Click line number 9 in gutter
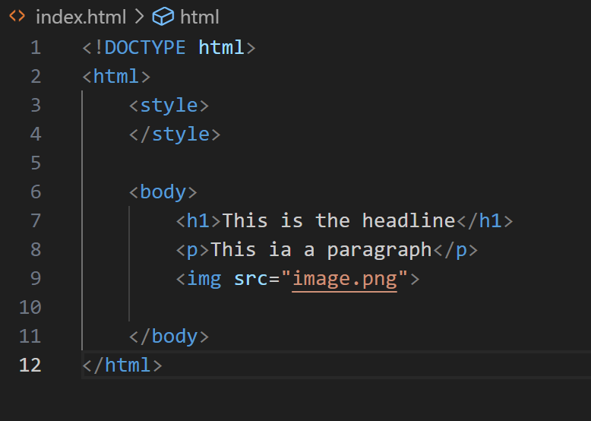591x421 pixels. pos(36,279)
